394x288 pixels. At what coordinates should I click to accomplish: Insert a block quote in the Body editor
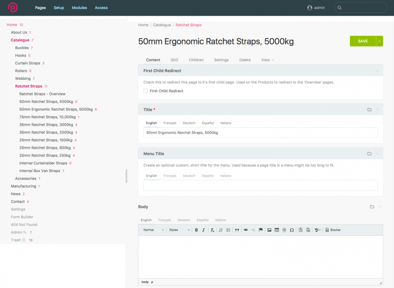coord(237,230)
